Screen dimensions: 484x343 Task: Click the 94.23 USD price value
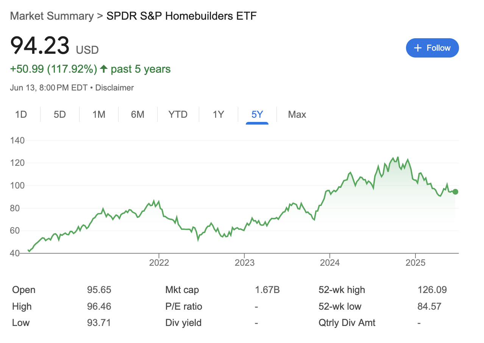pos(40,45)
